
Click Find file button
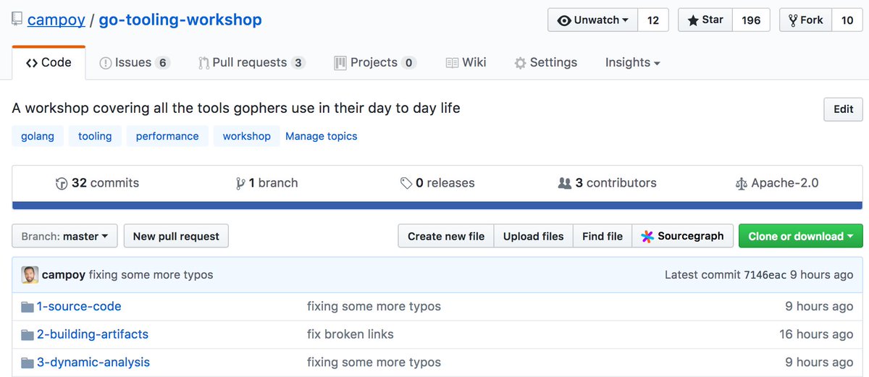[603, 236]
